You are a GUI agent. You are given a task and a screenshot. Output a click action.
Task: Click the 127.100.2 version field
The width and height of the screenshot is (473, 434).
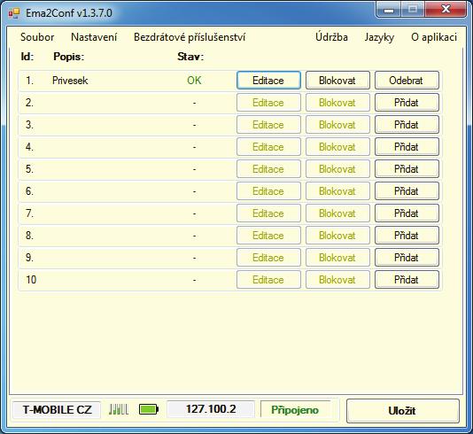211,409
